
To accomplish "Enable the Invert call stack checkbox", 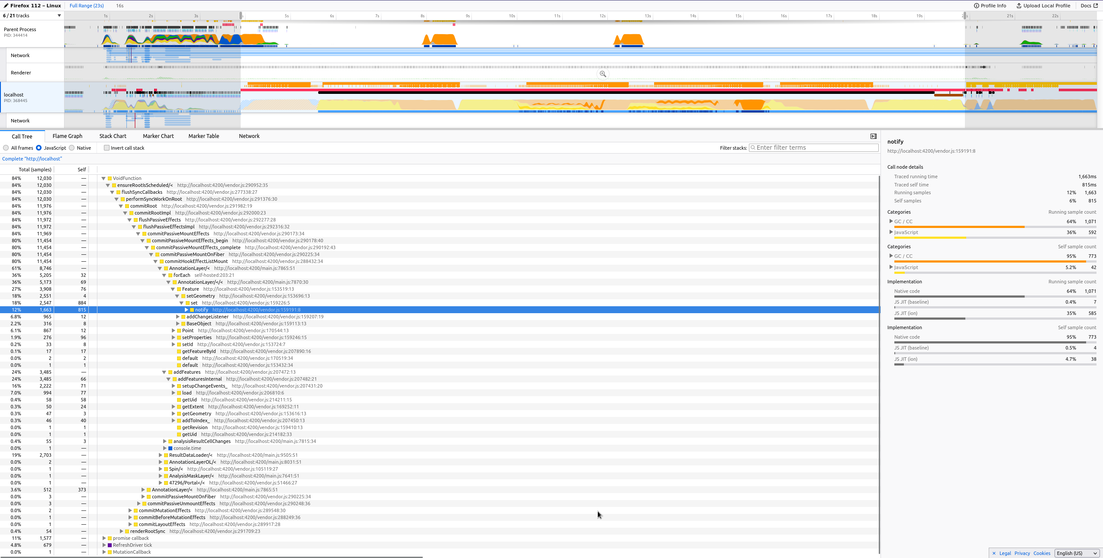I will (x=106, y=148).
